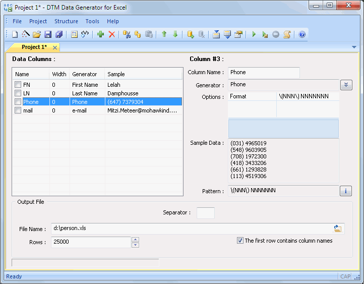Click the Rows field showing 25000
Screen dimensions: 364x284
(x=91, y=242)
